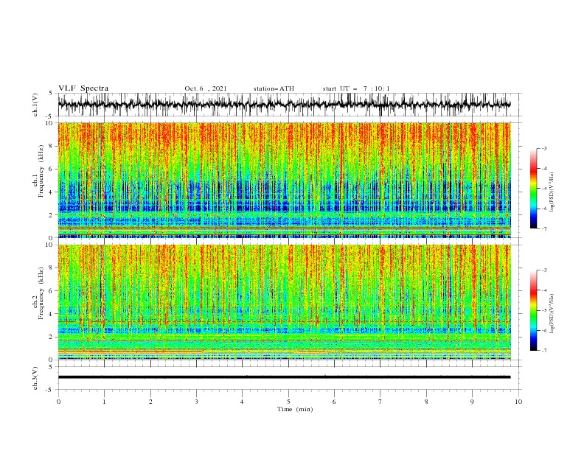This screenshot has height=451, width=584.
Task: Click the "Time (min)" axis label
Action: (295, 409)
